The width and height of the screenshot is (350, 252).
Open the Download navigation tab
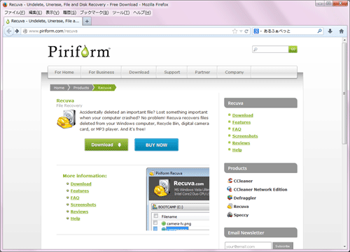pos(139,72)
